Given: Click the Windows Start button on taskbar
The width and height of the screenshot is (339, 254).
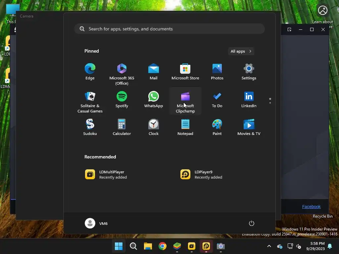Looking at the screenshot, I should [x=119, y=246].
